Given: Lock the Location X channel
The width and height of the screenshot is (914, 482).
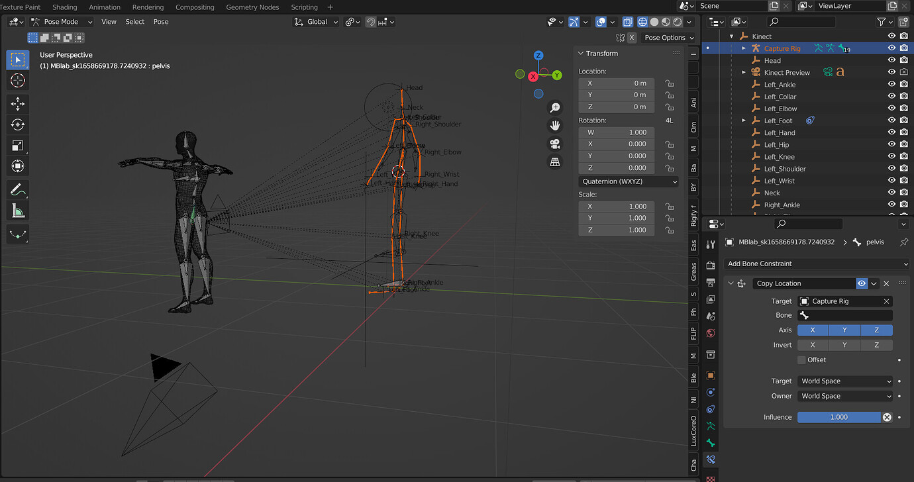Looking at the screenshot, I should coord(670,83).
